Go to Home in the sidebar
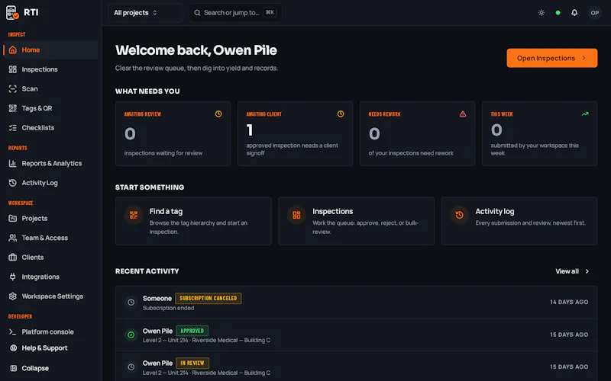Viewport: 611px width, 381px height. pyautogui.click(x=50, y=50)
